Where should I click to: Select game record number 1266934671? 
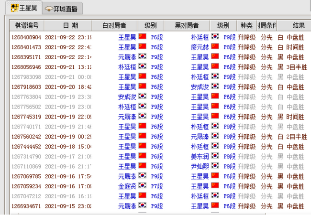click(x=26, y=206)
